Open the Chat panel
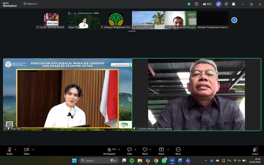This screenshot has height=165, width=264. [129, 151]
